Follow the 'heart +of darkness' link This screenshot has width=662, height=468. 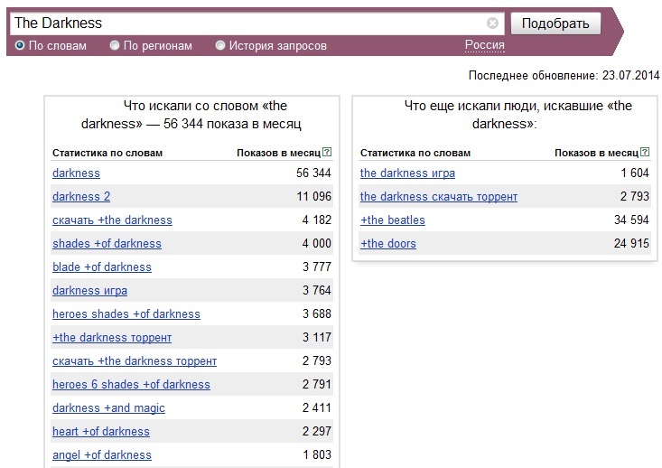[x=101, y=431]
